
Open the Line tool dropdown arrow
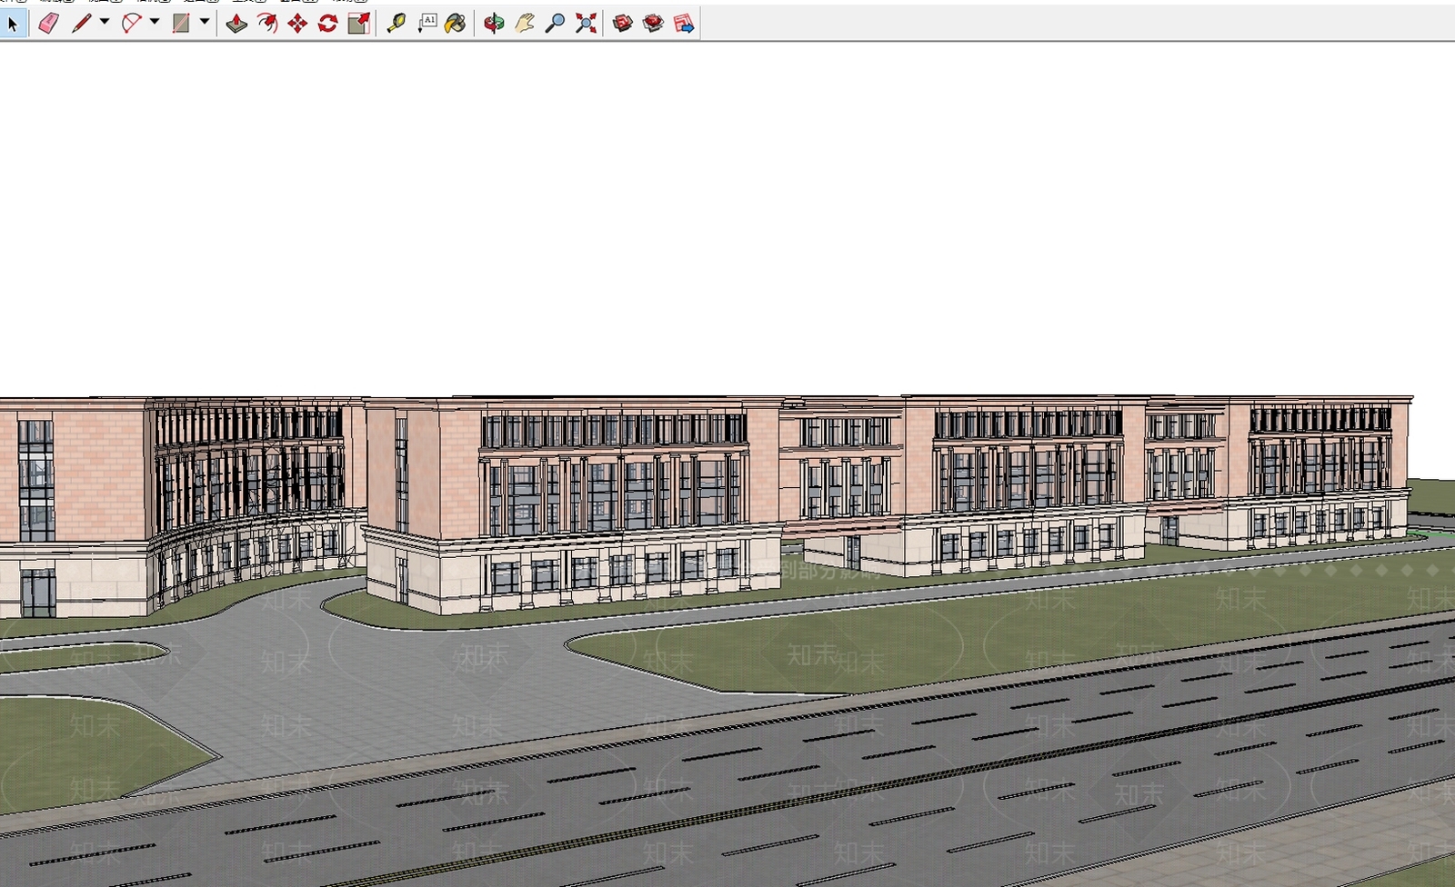[105, 23]
